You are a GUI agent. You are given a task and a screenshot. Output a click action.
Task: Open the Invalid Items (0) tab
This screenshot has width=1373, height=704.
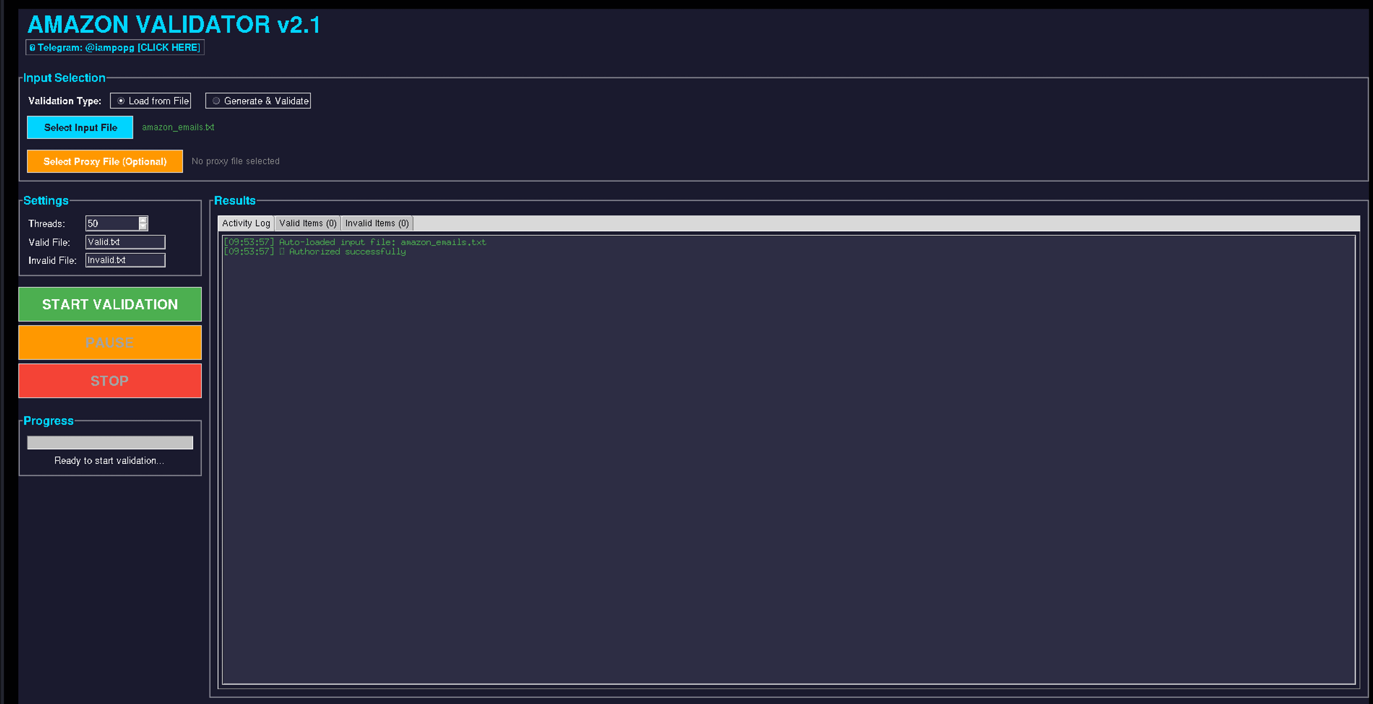[x=377, y=223]
